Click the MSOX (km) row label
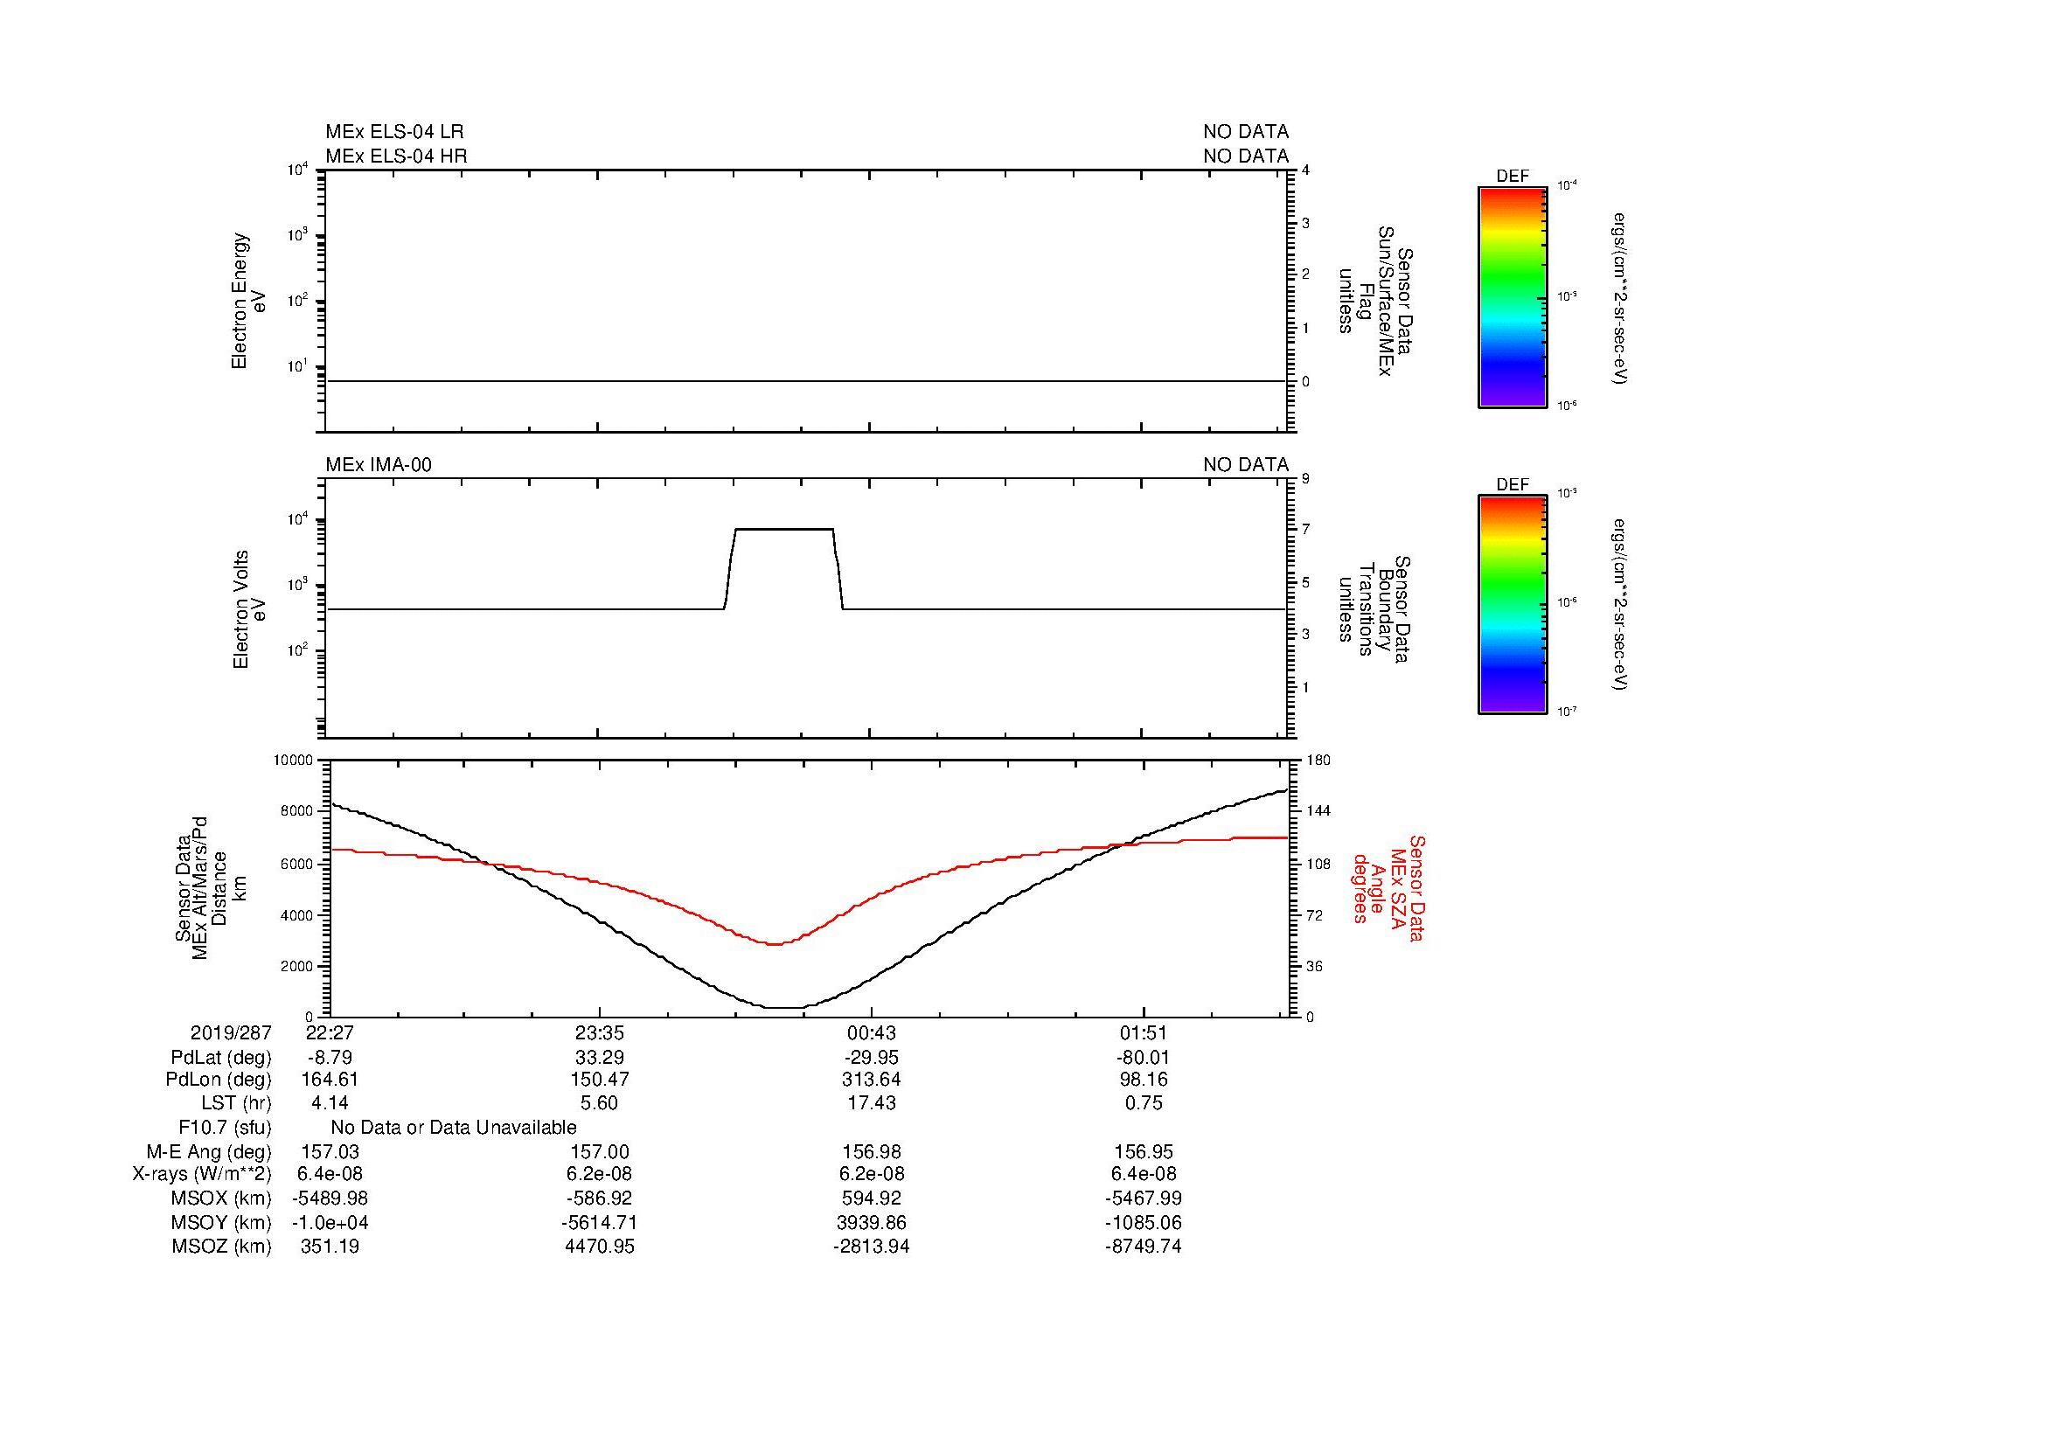The height and width of the screenshot is (1445, 2045). pyautogui.click(x=221, y=1198)
